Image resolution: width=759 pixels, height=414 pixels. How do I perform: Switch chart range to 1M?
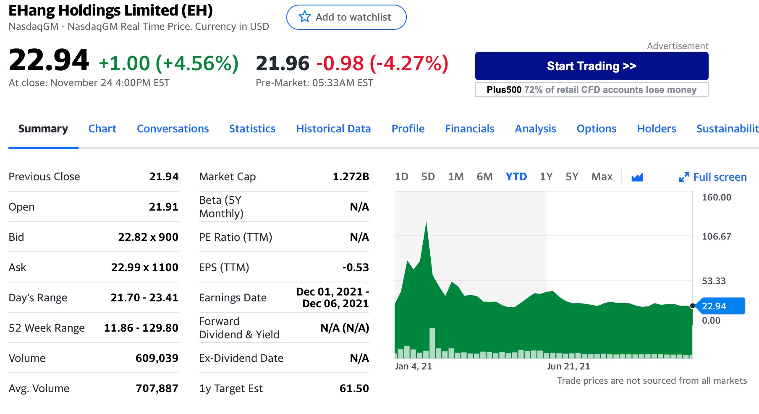(x=455, y=177)
